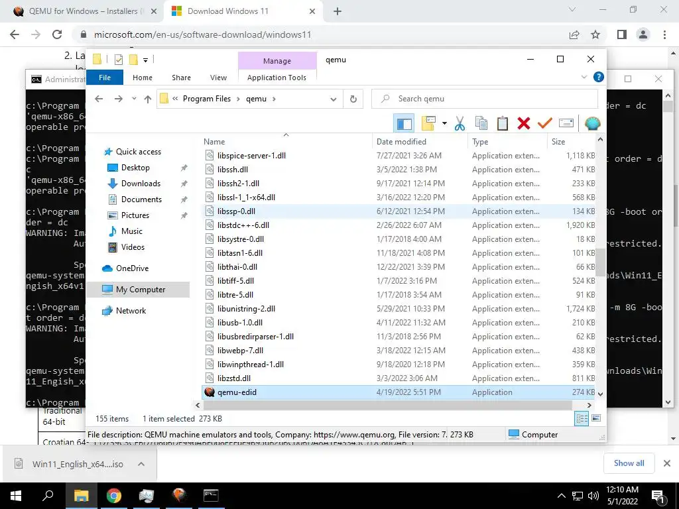The image size is (679, 509).
Task: Click the quick access New Folder icon
Action: (x=133, y=60)
